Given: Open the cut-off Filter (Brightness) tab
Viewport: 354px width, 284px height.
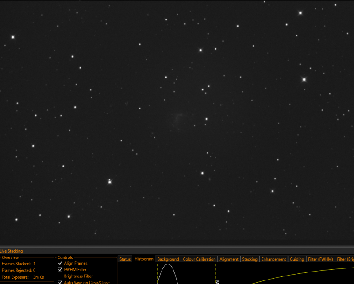Looking at the screenshot, I should (345, 259).
